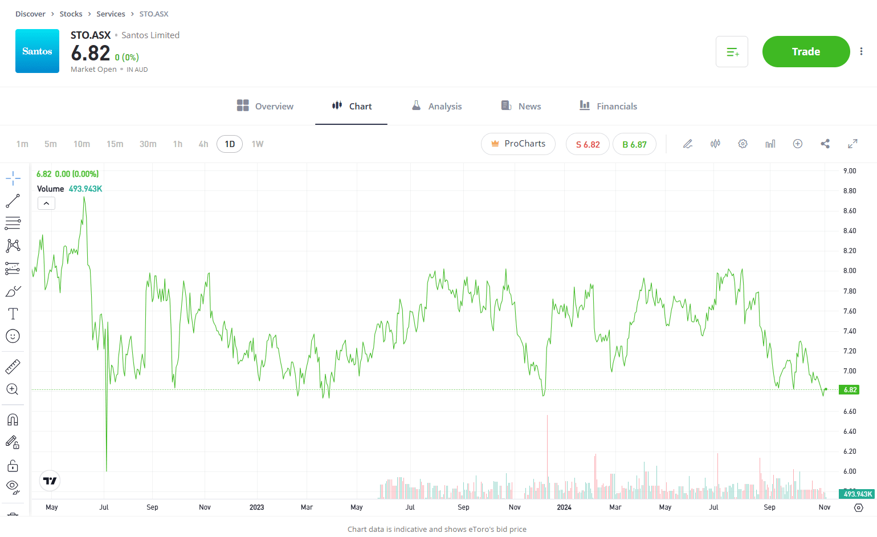Select the 4h timeframe
The width and height of the screenshot is (877, 537).
[203, 144]
